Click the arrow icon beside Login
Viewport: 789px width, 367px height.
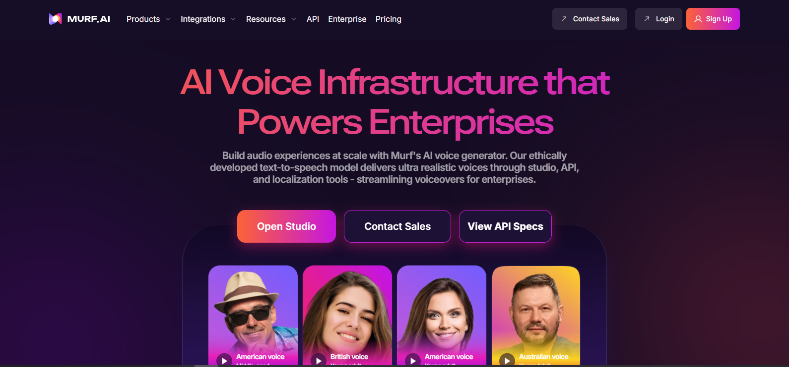(647, 19)
